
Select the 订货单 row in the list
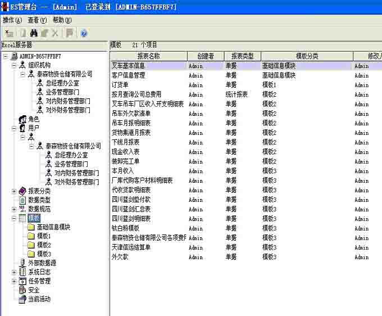pos(121,85)
